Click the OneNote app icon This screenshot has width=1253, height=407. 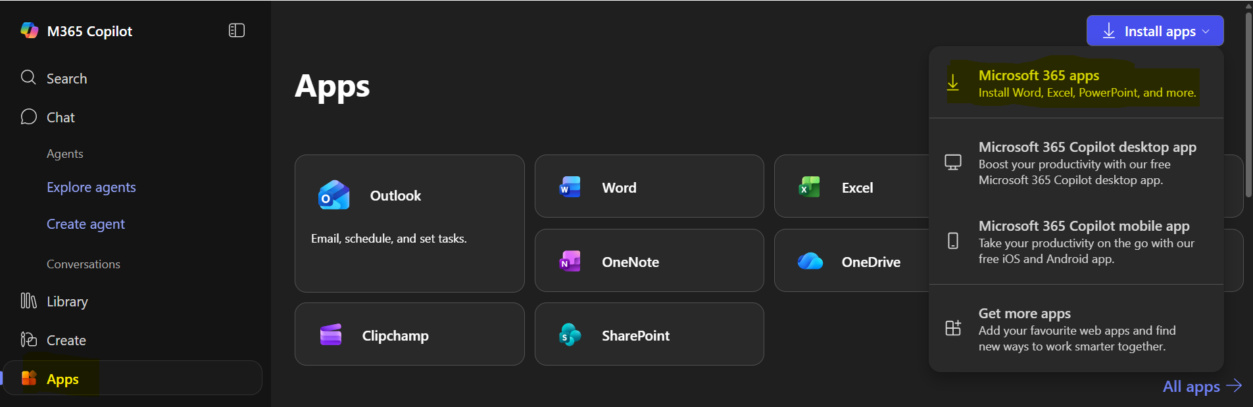point(570,262)
